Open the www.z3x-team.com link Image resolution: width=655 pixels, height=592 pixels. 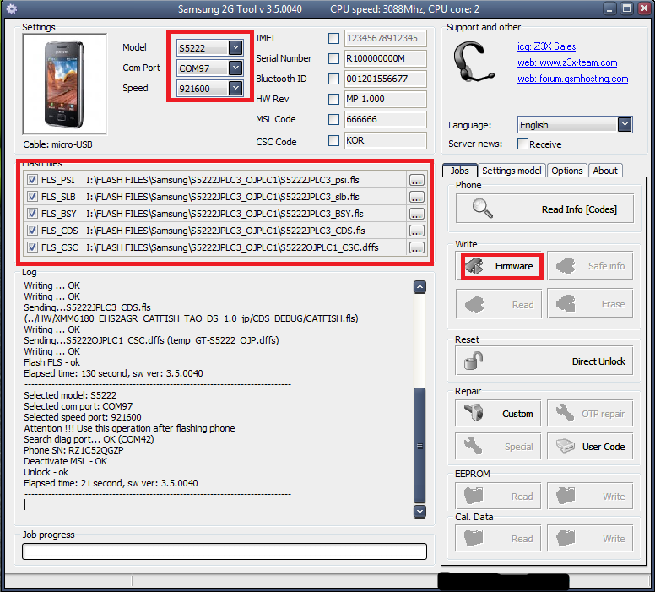tap(567, 62)
